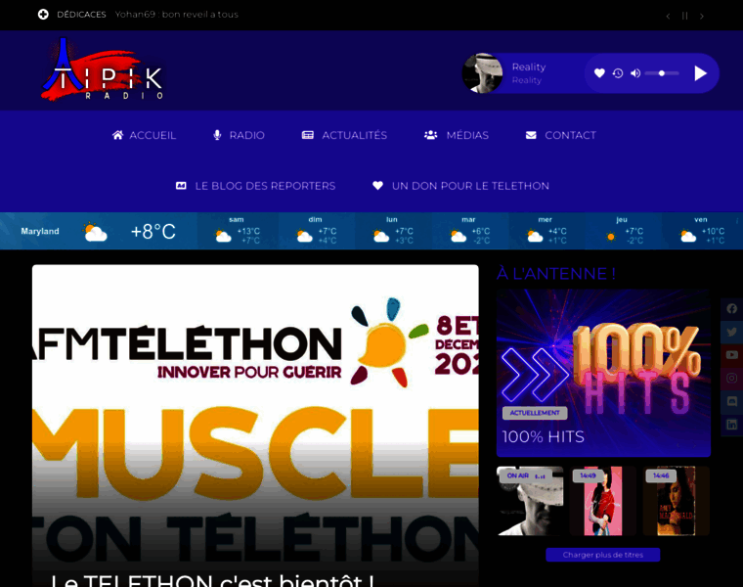Show previous dedication with left chevron
Image resolution: width=743 pixels, height=587 pixels.
[x=668, y=16]
